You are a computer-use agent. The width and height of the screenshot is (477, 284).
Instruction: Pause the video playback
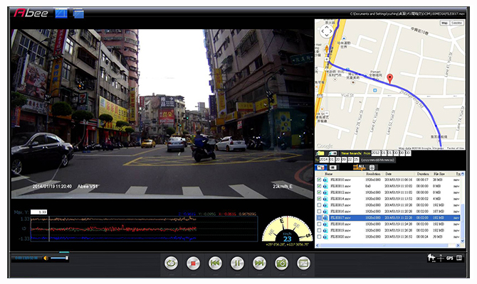coord(237,263)
